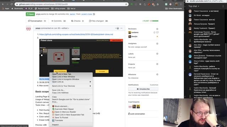Open comment options three-dot menu
Viewport: 227px width, 127px height.
pyautogui.click(x=121, y=28)
